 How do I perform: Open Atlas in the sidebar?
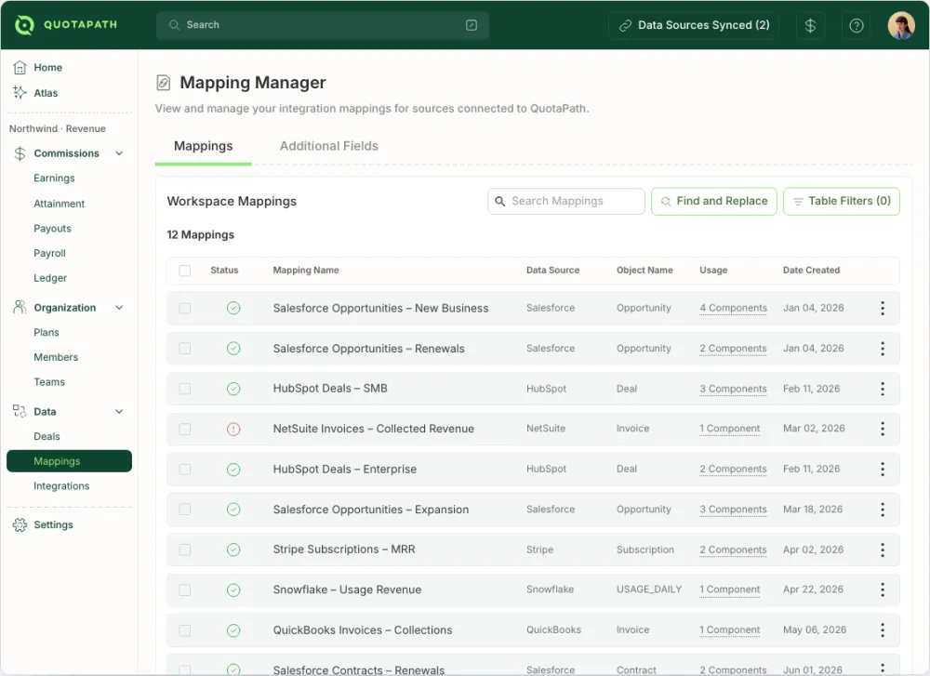35,93
